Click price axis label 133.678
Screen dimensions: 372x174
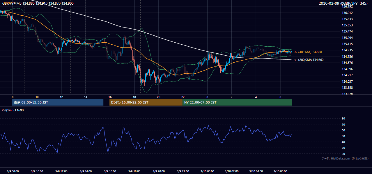[x=347, y=94]
